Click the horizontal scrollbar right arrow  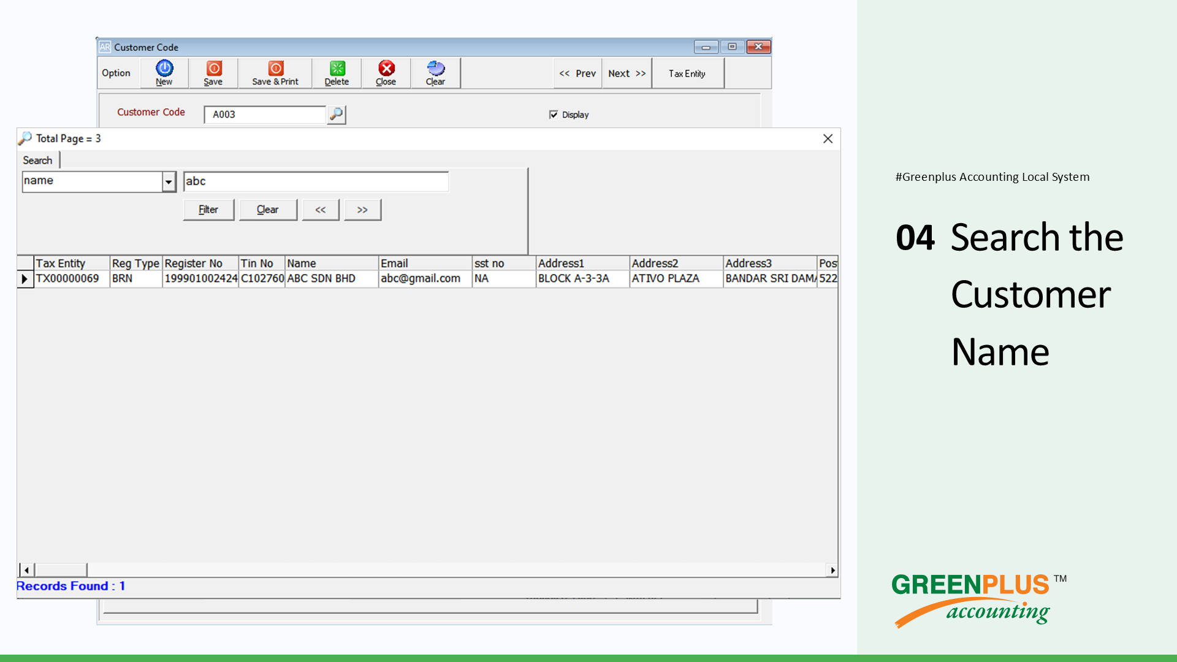click(832, 571)
